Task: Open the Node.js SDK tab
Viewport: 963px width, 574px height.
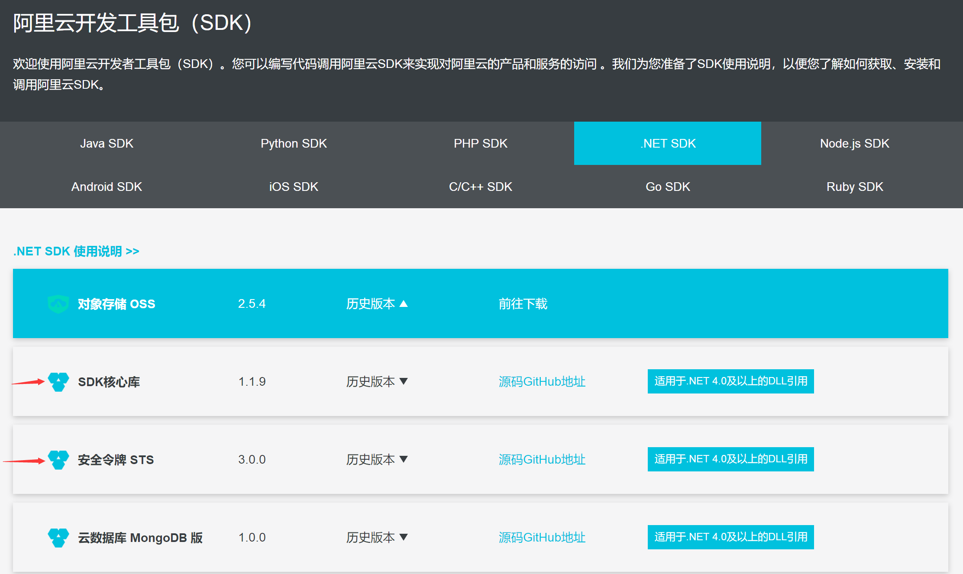Action: pyautogui.click(x=855, y=143)
